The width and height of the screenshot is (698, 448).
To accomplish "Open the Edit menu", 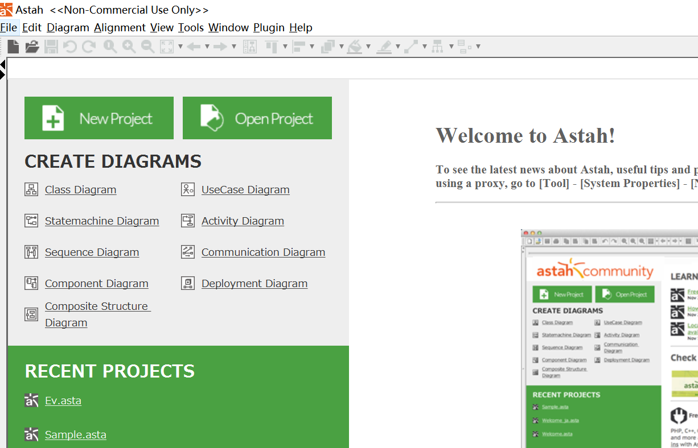I will [32, 27].
